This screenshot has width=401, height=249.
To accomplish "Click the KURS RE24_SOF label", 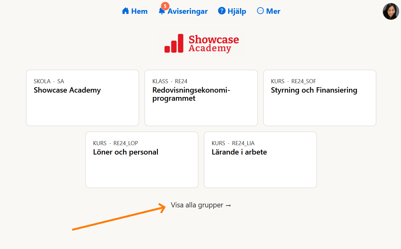I will click(293, 81).
